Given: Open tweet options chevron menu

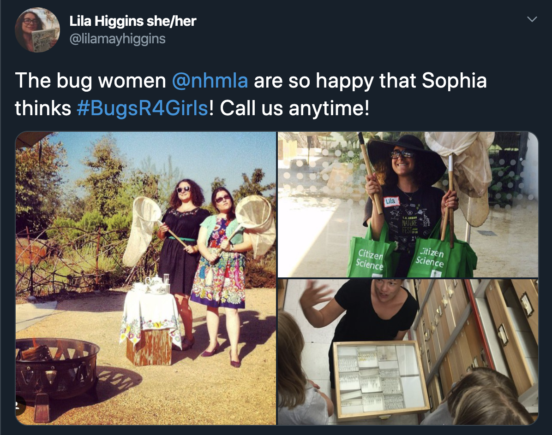Looking at the screenshot, I should click(x=532, y=19).
